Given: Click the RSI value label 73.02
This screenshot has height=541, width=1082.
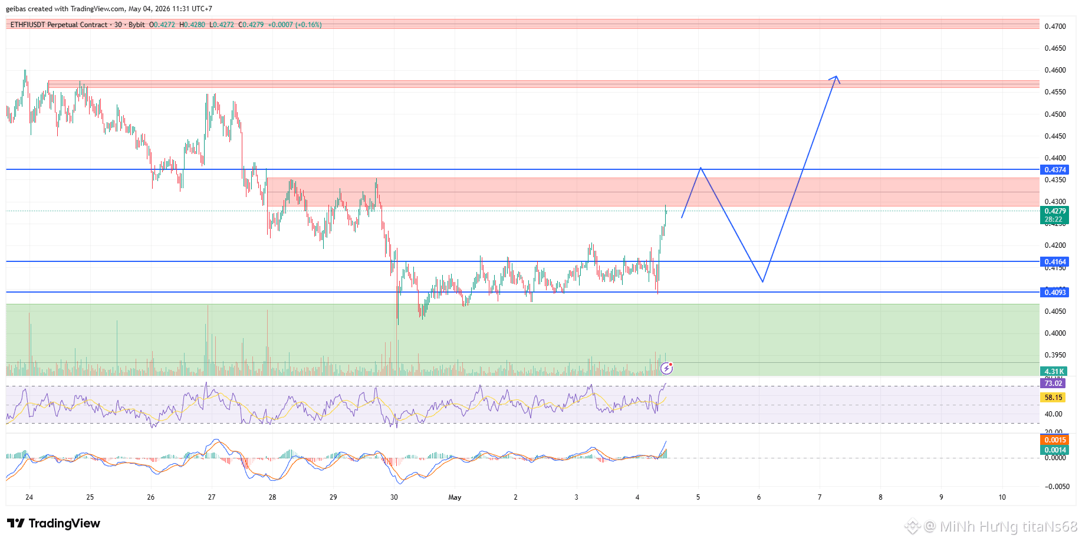Looking at the screenshot, I should coord(1054,383).
